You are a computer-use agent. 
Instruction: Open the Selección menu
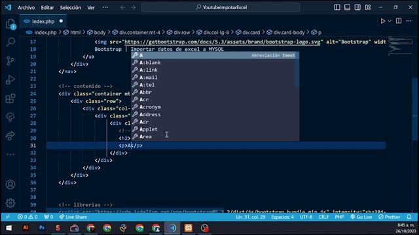(71, 7)
